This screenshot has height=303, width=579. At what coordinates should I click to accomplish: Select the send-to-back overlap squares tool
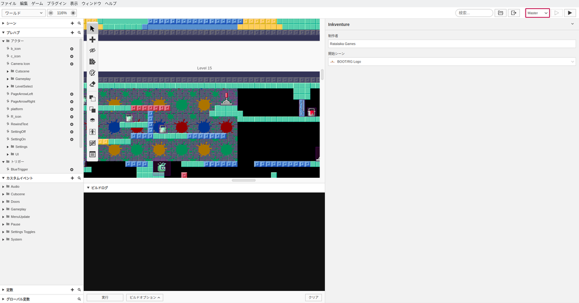(x=92, y=98)
